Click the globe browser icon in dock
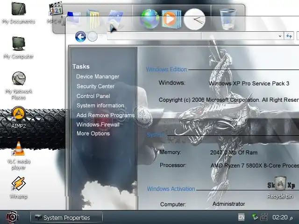The width and height of the screenshot is (299, 224). click(149, 19)
